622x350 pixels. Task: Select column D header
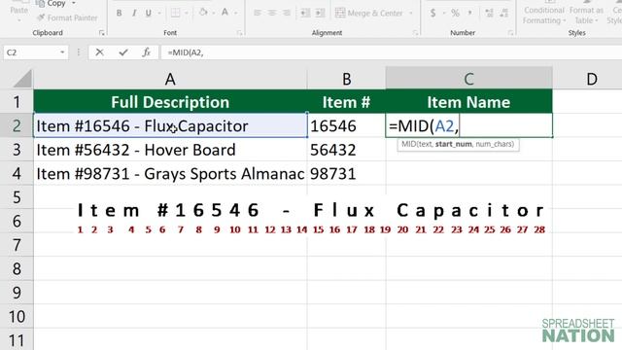click(587, 79)
